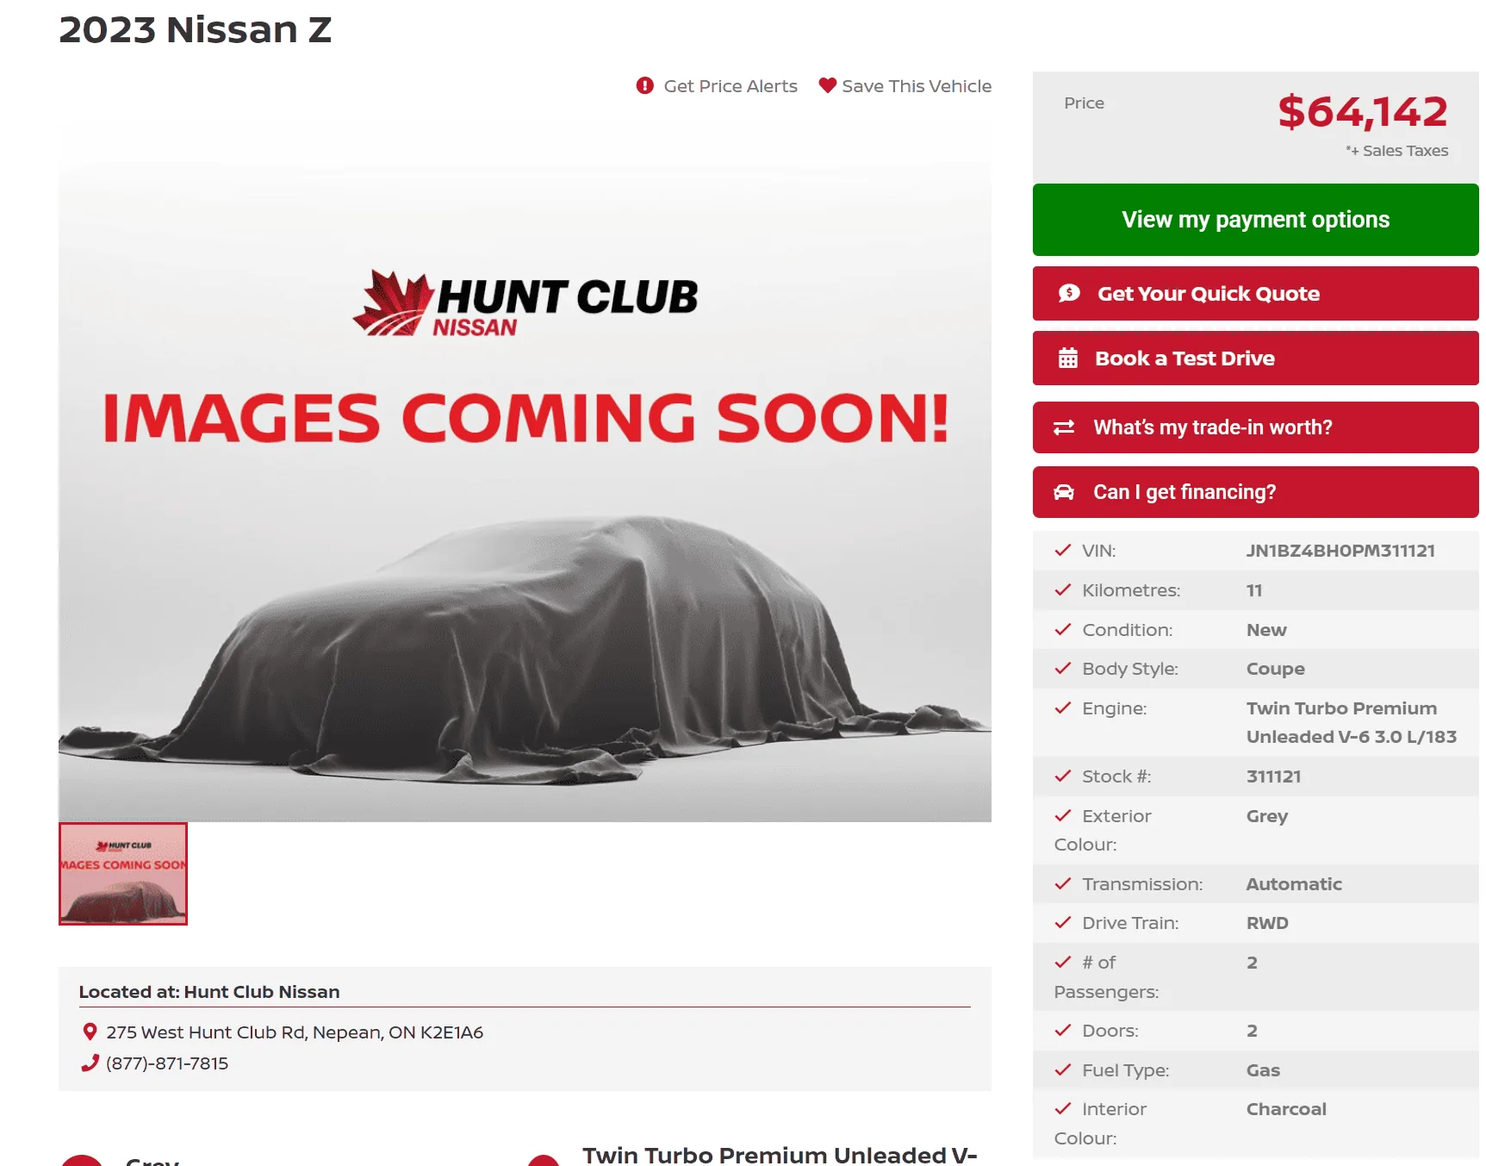Click the checkmark icon next to VIN
This screenshot has height=1166, width=1486.
point(1063,550)
